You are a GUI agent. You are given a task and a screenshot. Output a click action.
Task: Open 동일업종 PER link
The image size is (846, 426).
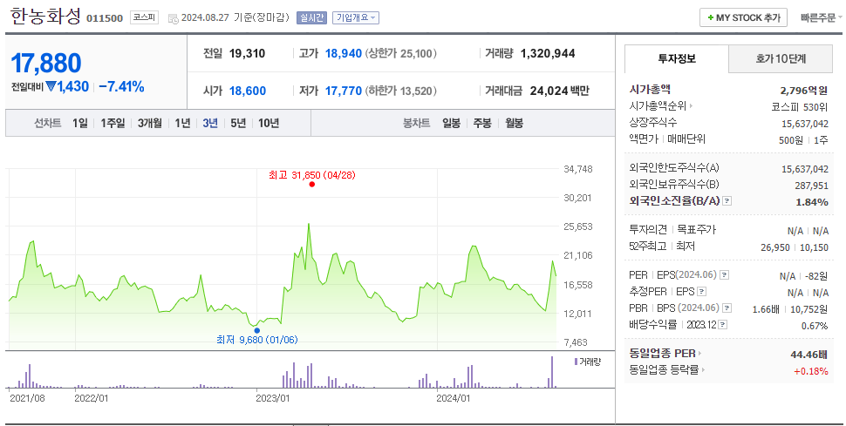(x=663, y=354)
